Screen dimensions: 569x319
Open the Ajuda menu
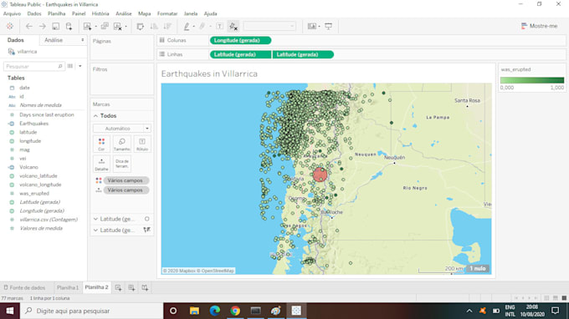click(211, 13)
